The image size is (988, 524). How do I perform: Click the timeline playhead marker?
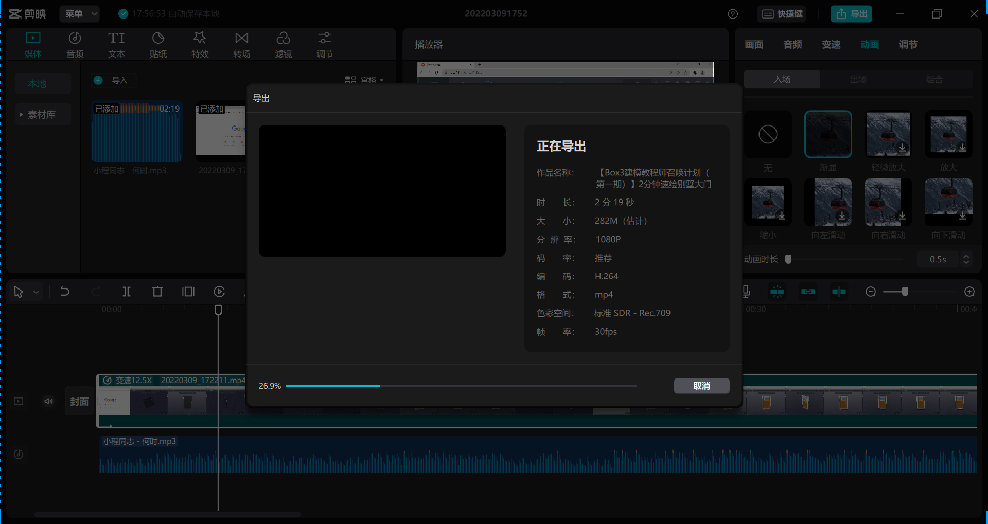pyautogui.click(x=218, y=310)
